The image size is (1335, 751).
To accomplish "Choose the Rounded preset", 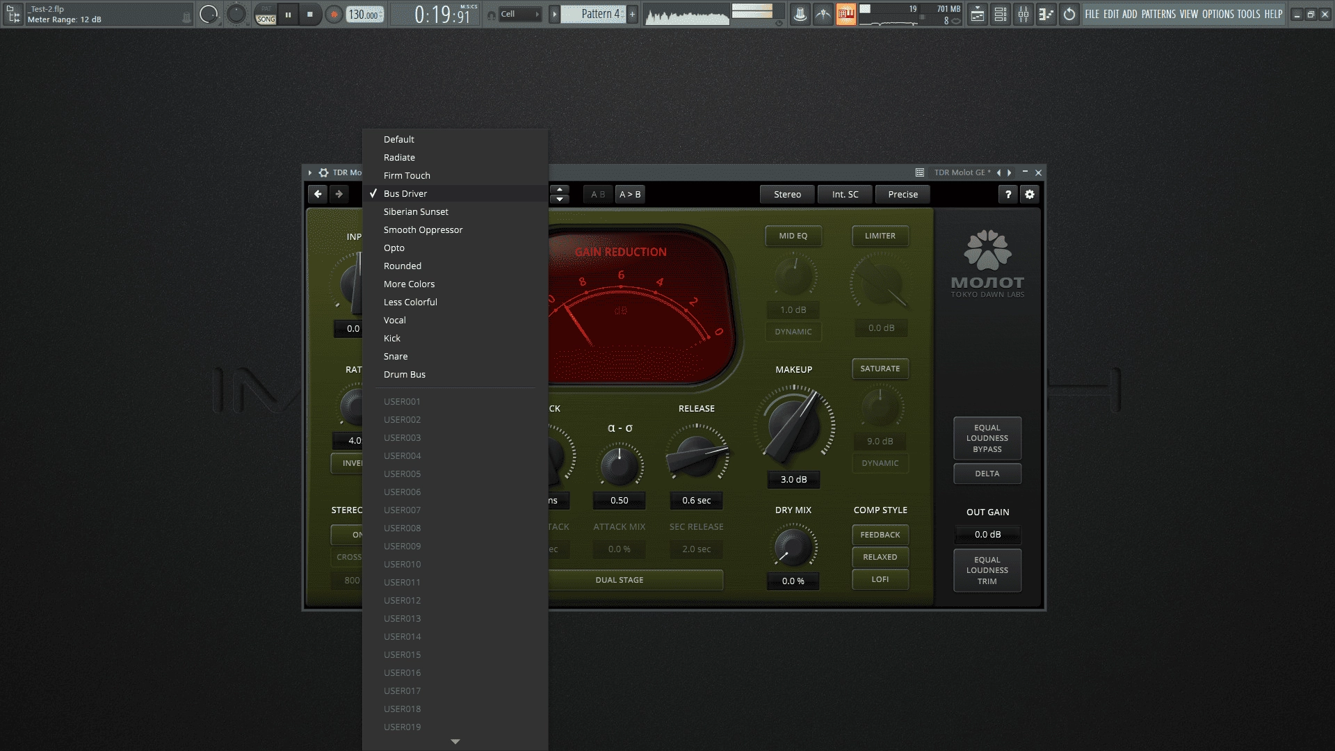I will [455, 266].
